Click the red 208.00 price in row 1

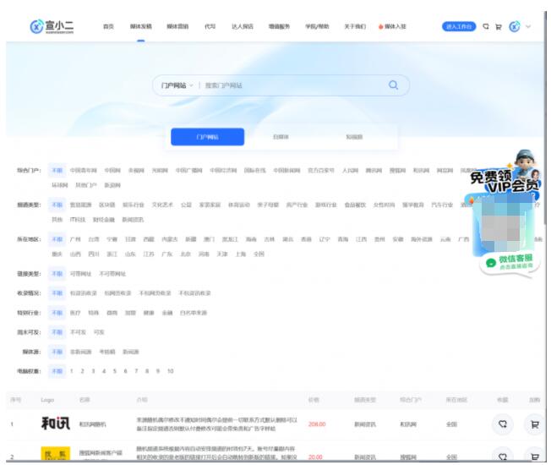(317, 424)
